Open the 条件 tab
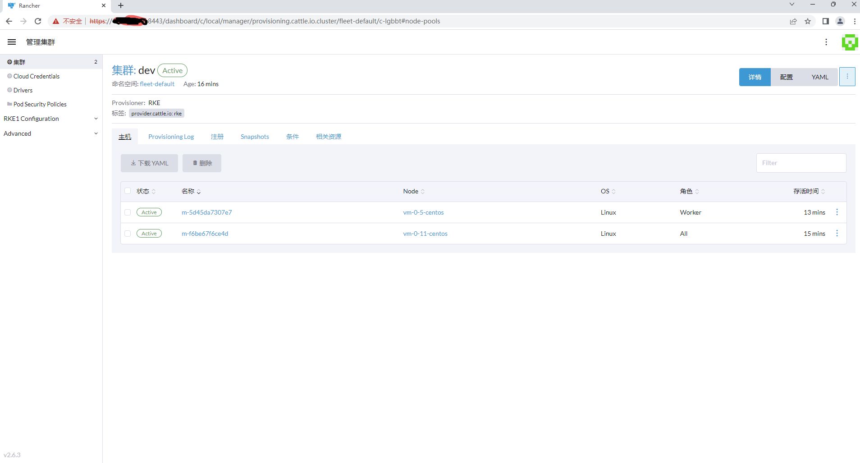This screenshot has height=463, width=860. point(293,137)
